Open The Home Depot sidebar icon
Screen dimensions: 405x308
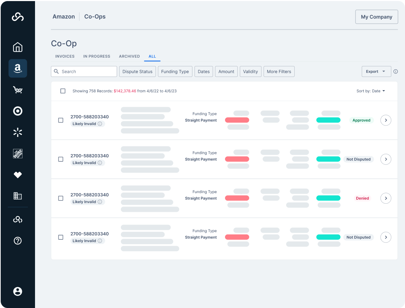18,153
